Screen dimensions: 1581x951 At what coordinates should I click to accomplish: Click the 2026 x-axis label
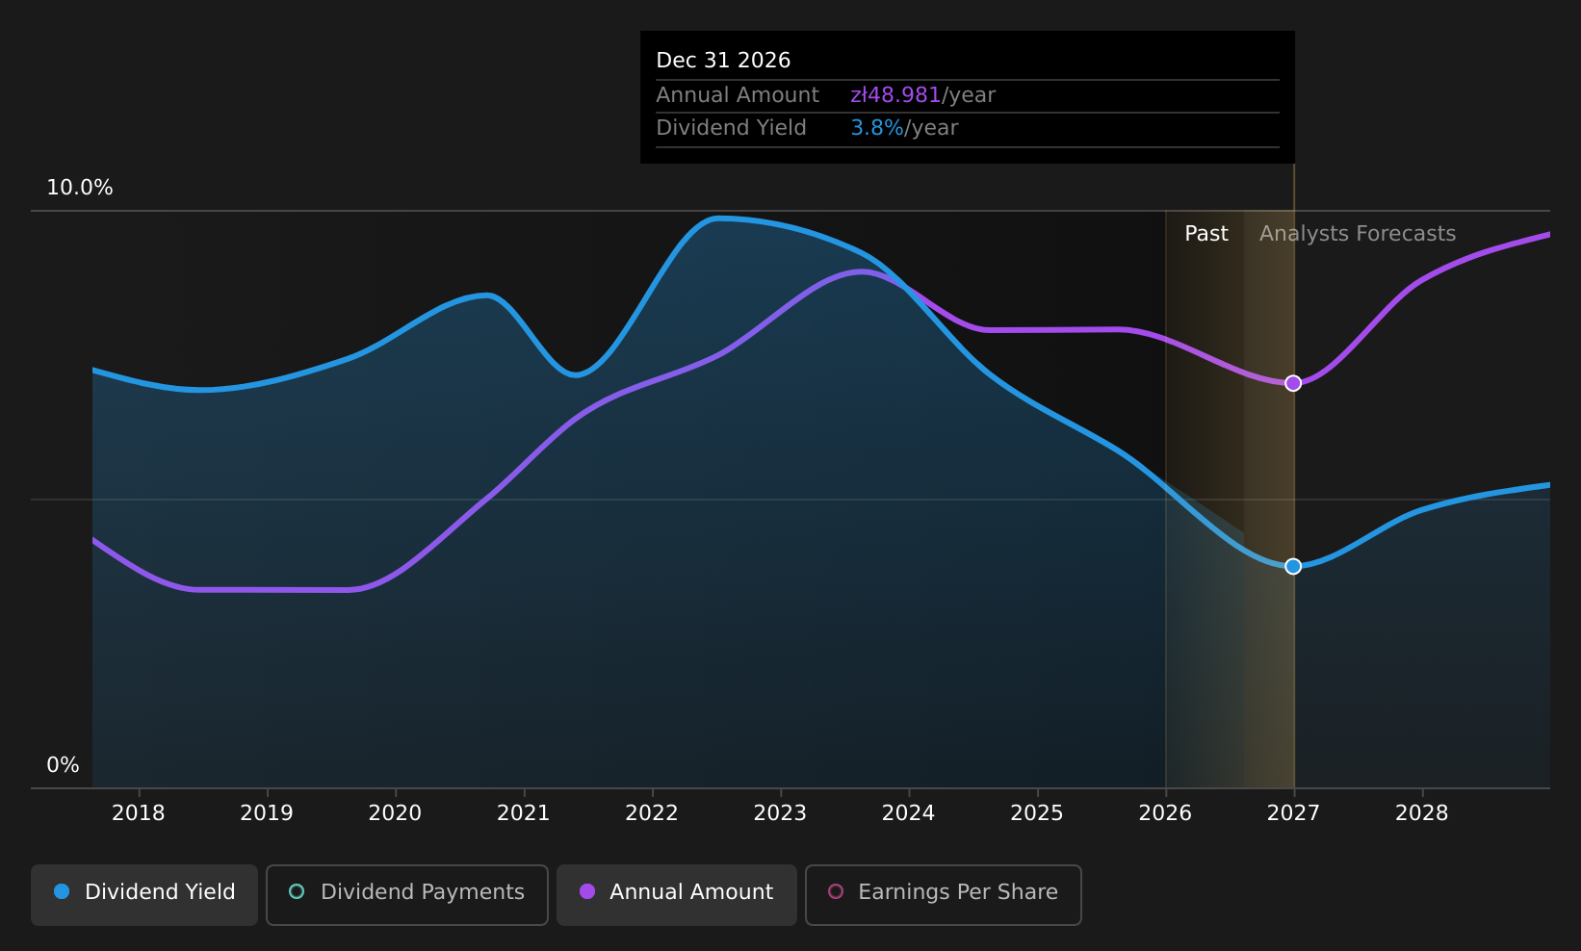(1165, 813)
